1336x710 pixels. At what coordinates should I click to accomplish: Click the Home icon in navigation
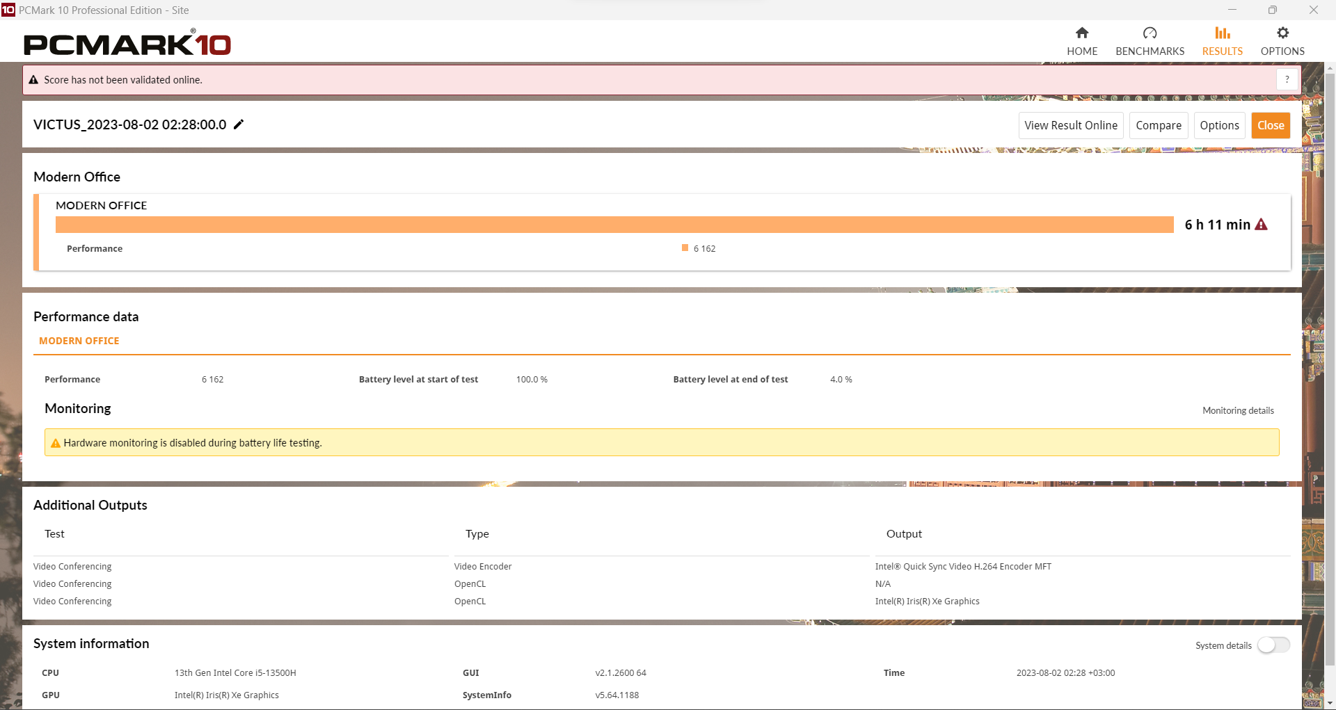pyautogui.click(x=1081, y=33)
